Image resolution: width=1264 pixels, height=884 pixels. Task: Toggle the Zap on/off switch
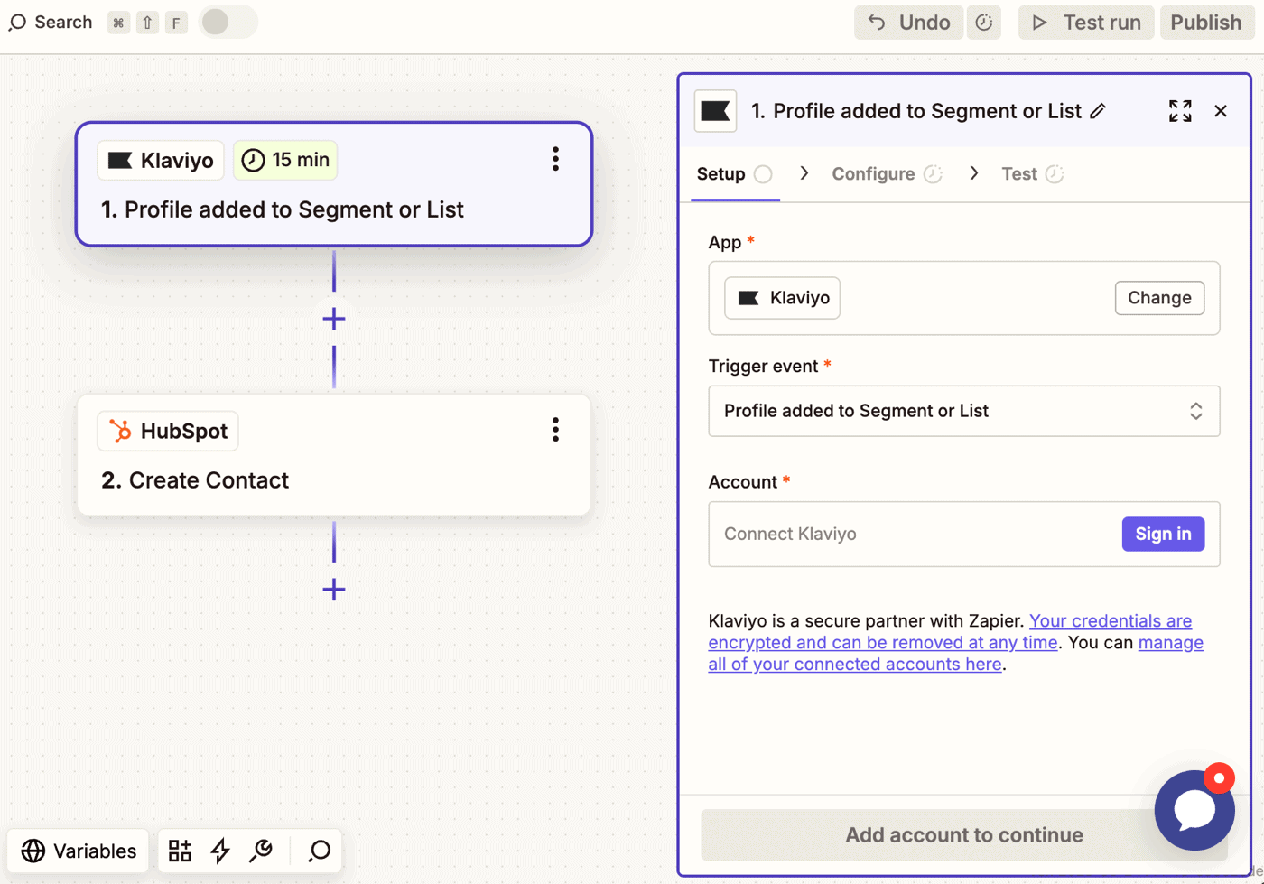[x=228, y=22]
